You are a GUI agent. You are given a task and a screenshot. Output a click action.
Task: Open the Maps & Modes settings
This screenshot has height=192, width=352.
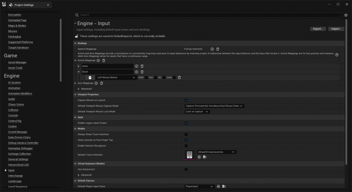[x=17, y=25]
